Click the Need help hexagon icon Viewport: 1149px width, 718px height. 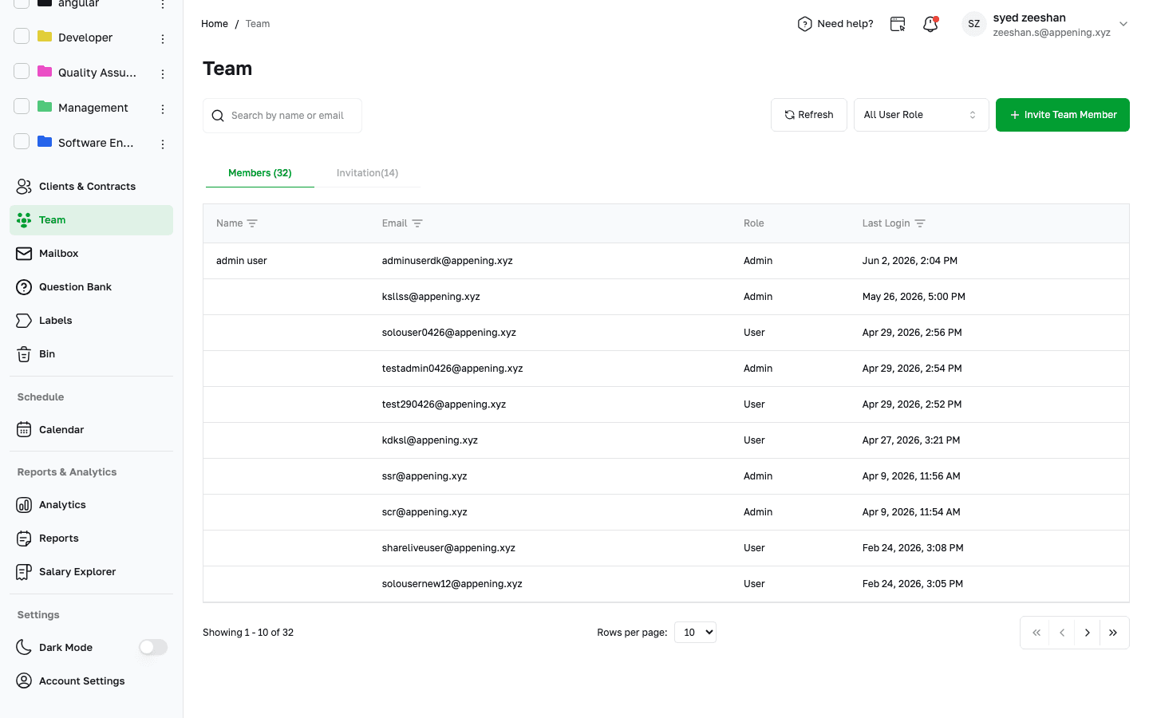pyautogui.click(x=804, y=24)
